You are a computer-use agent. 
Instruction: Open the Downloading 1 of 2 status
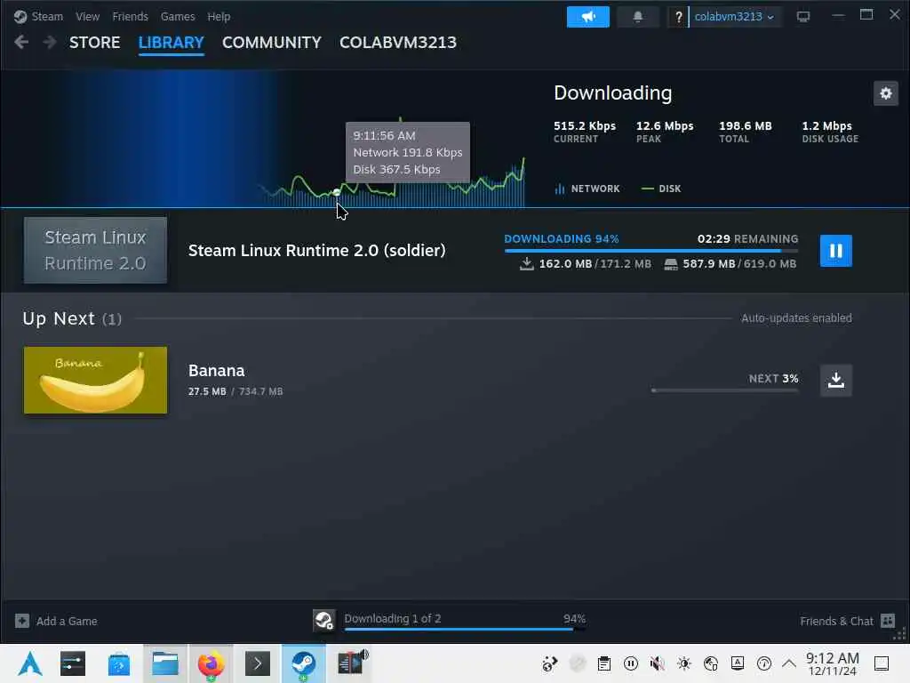pos(392,619)
